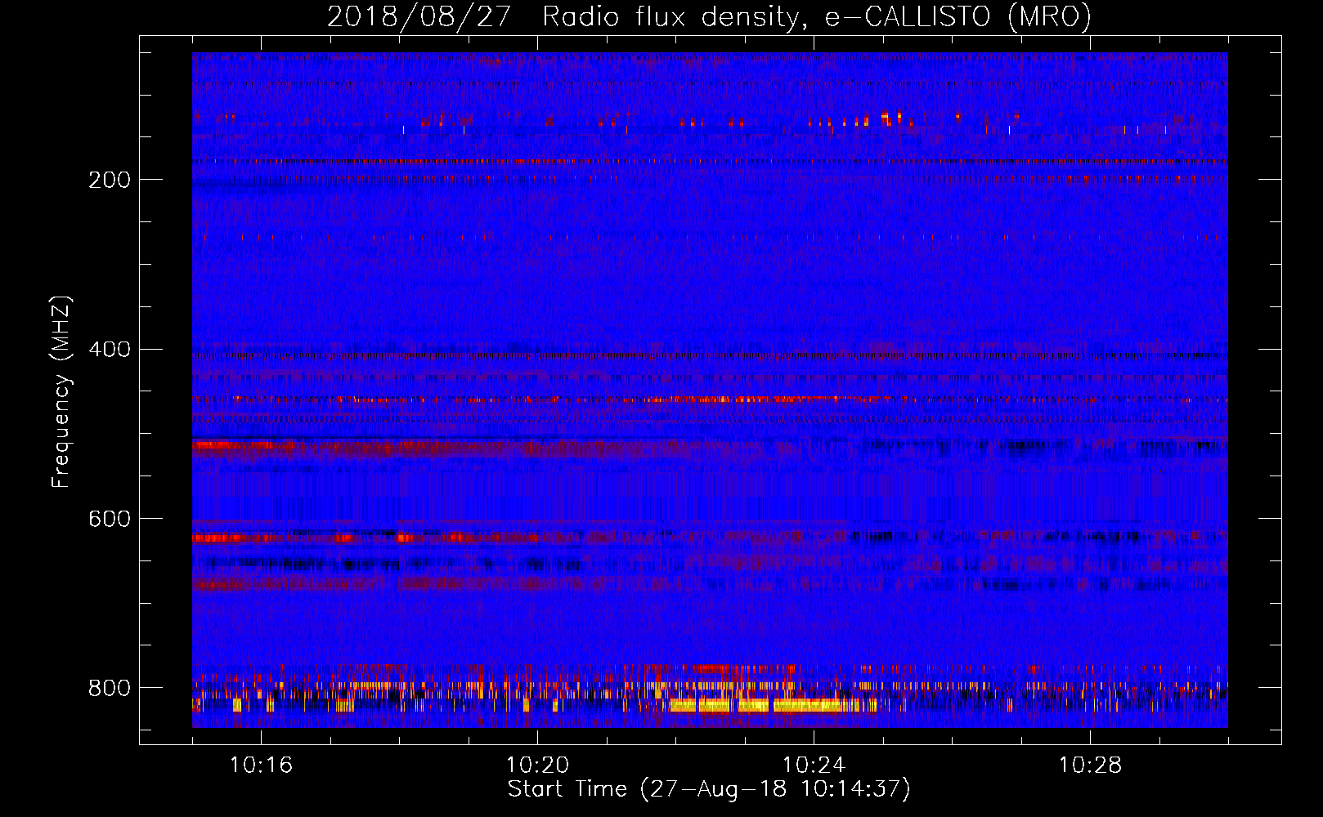Click the 200 MHz frequency tick label
This screenshot has height=817, width=1323.
(110, 180)
